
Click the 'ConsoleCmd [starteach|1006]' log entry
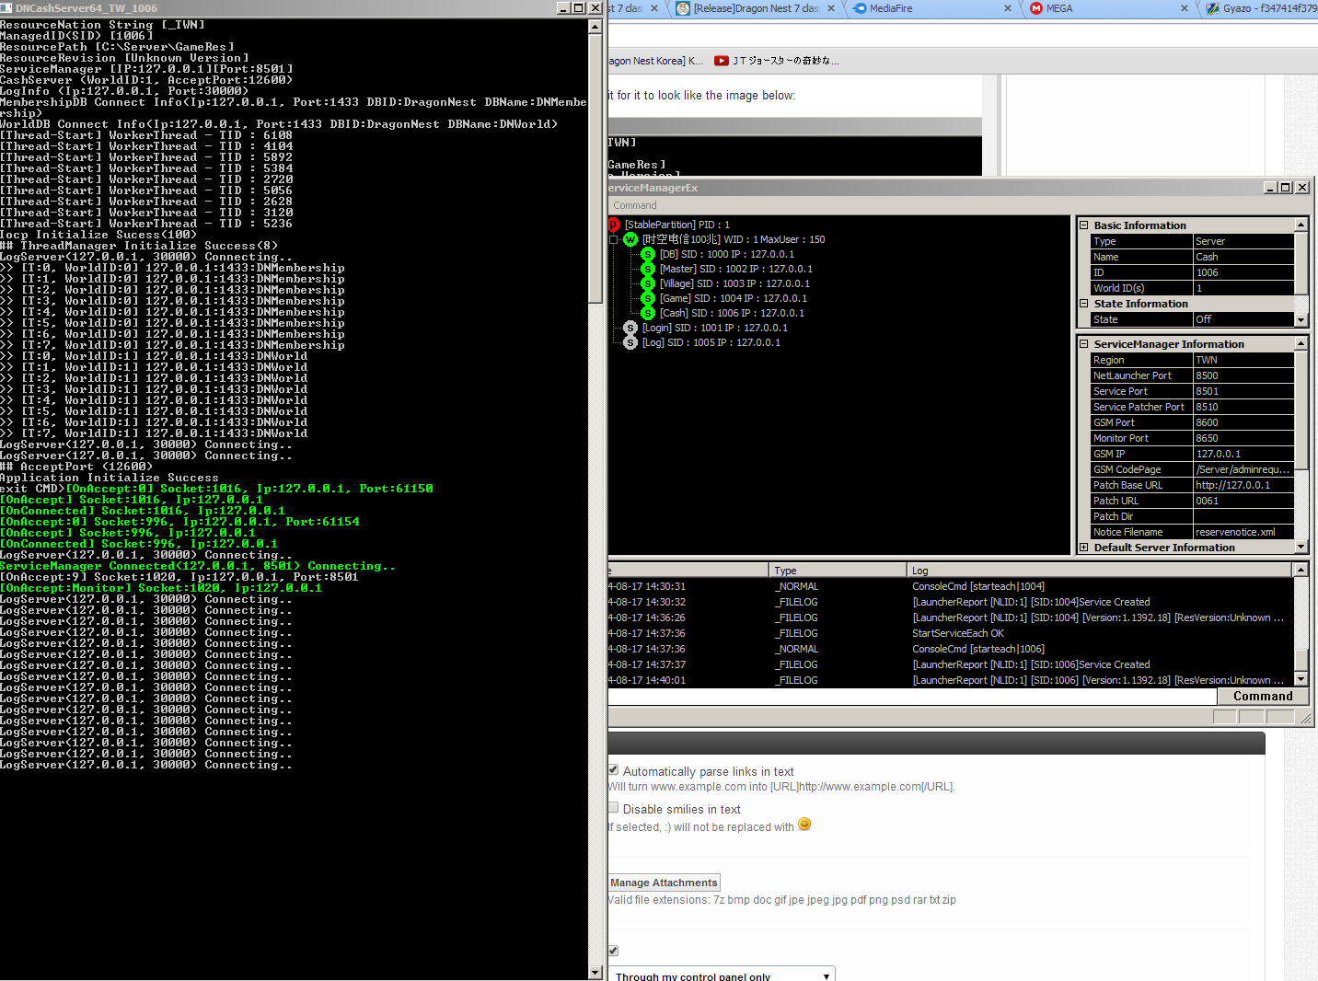coord(978,649)
